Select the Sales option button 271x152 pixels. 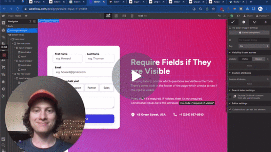[x=106, y=88]
